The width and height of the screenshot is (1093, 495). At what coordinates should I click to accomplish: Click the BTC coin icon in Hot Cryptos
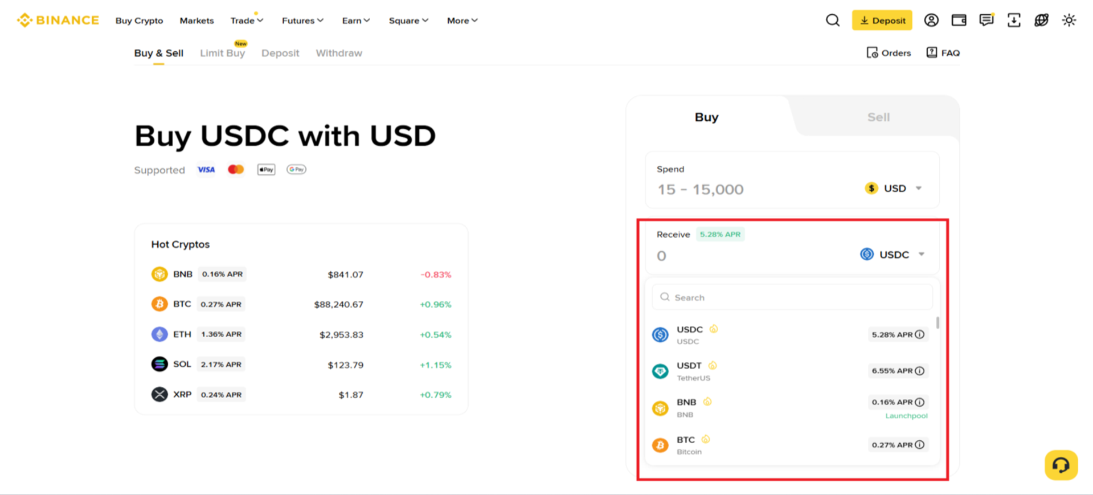(x=159, y=304)
